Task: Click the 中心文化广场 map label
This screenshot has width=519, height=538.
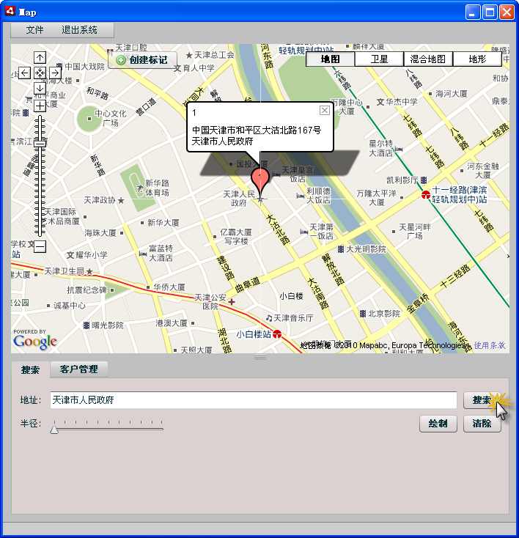Action: (111, 118)
